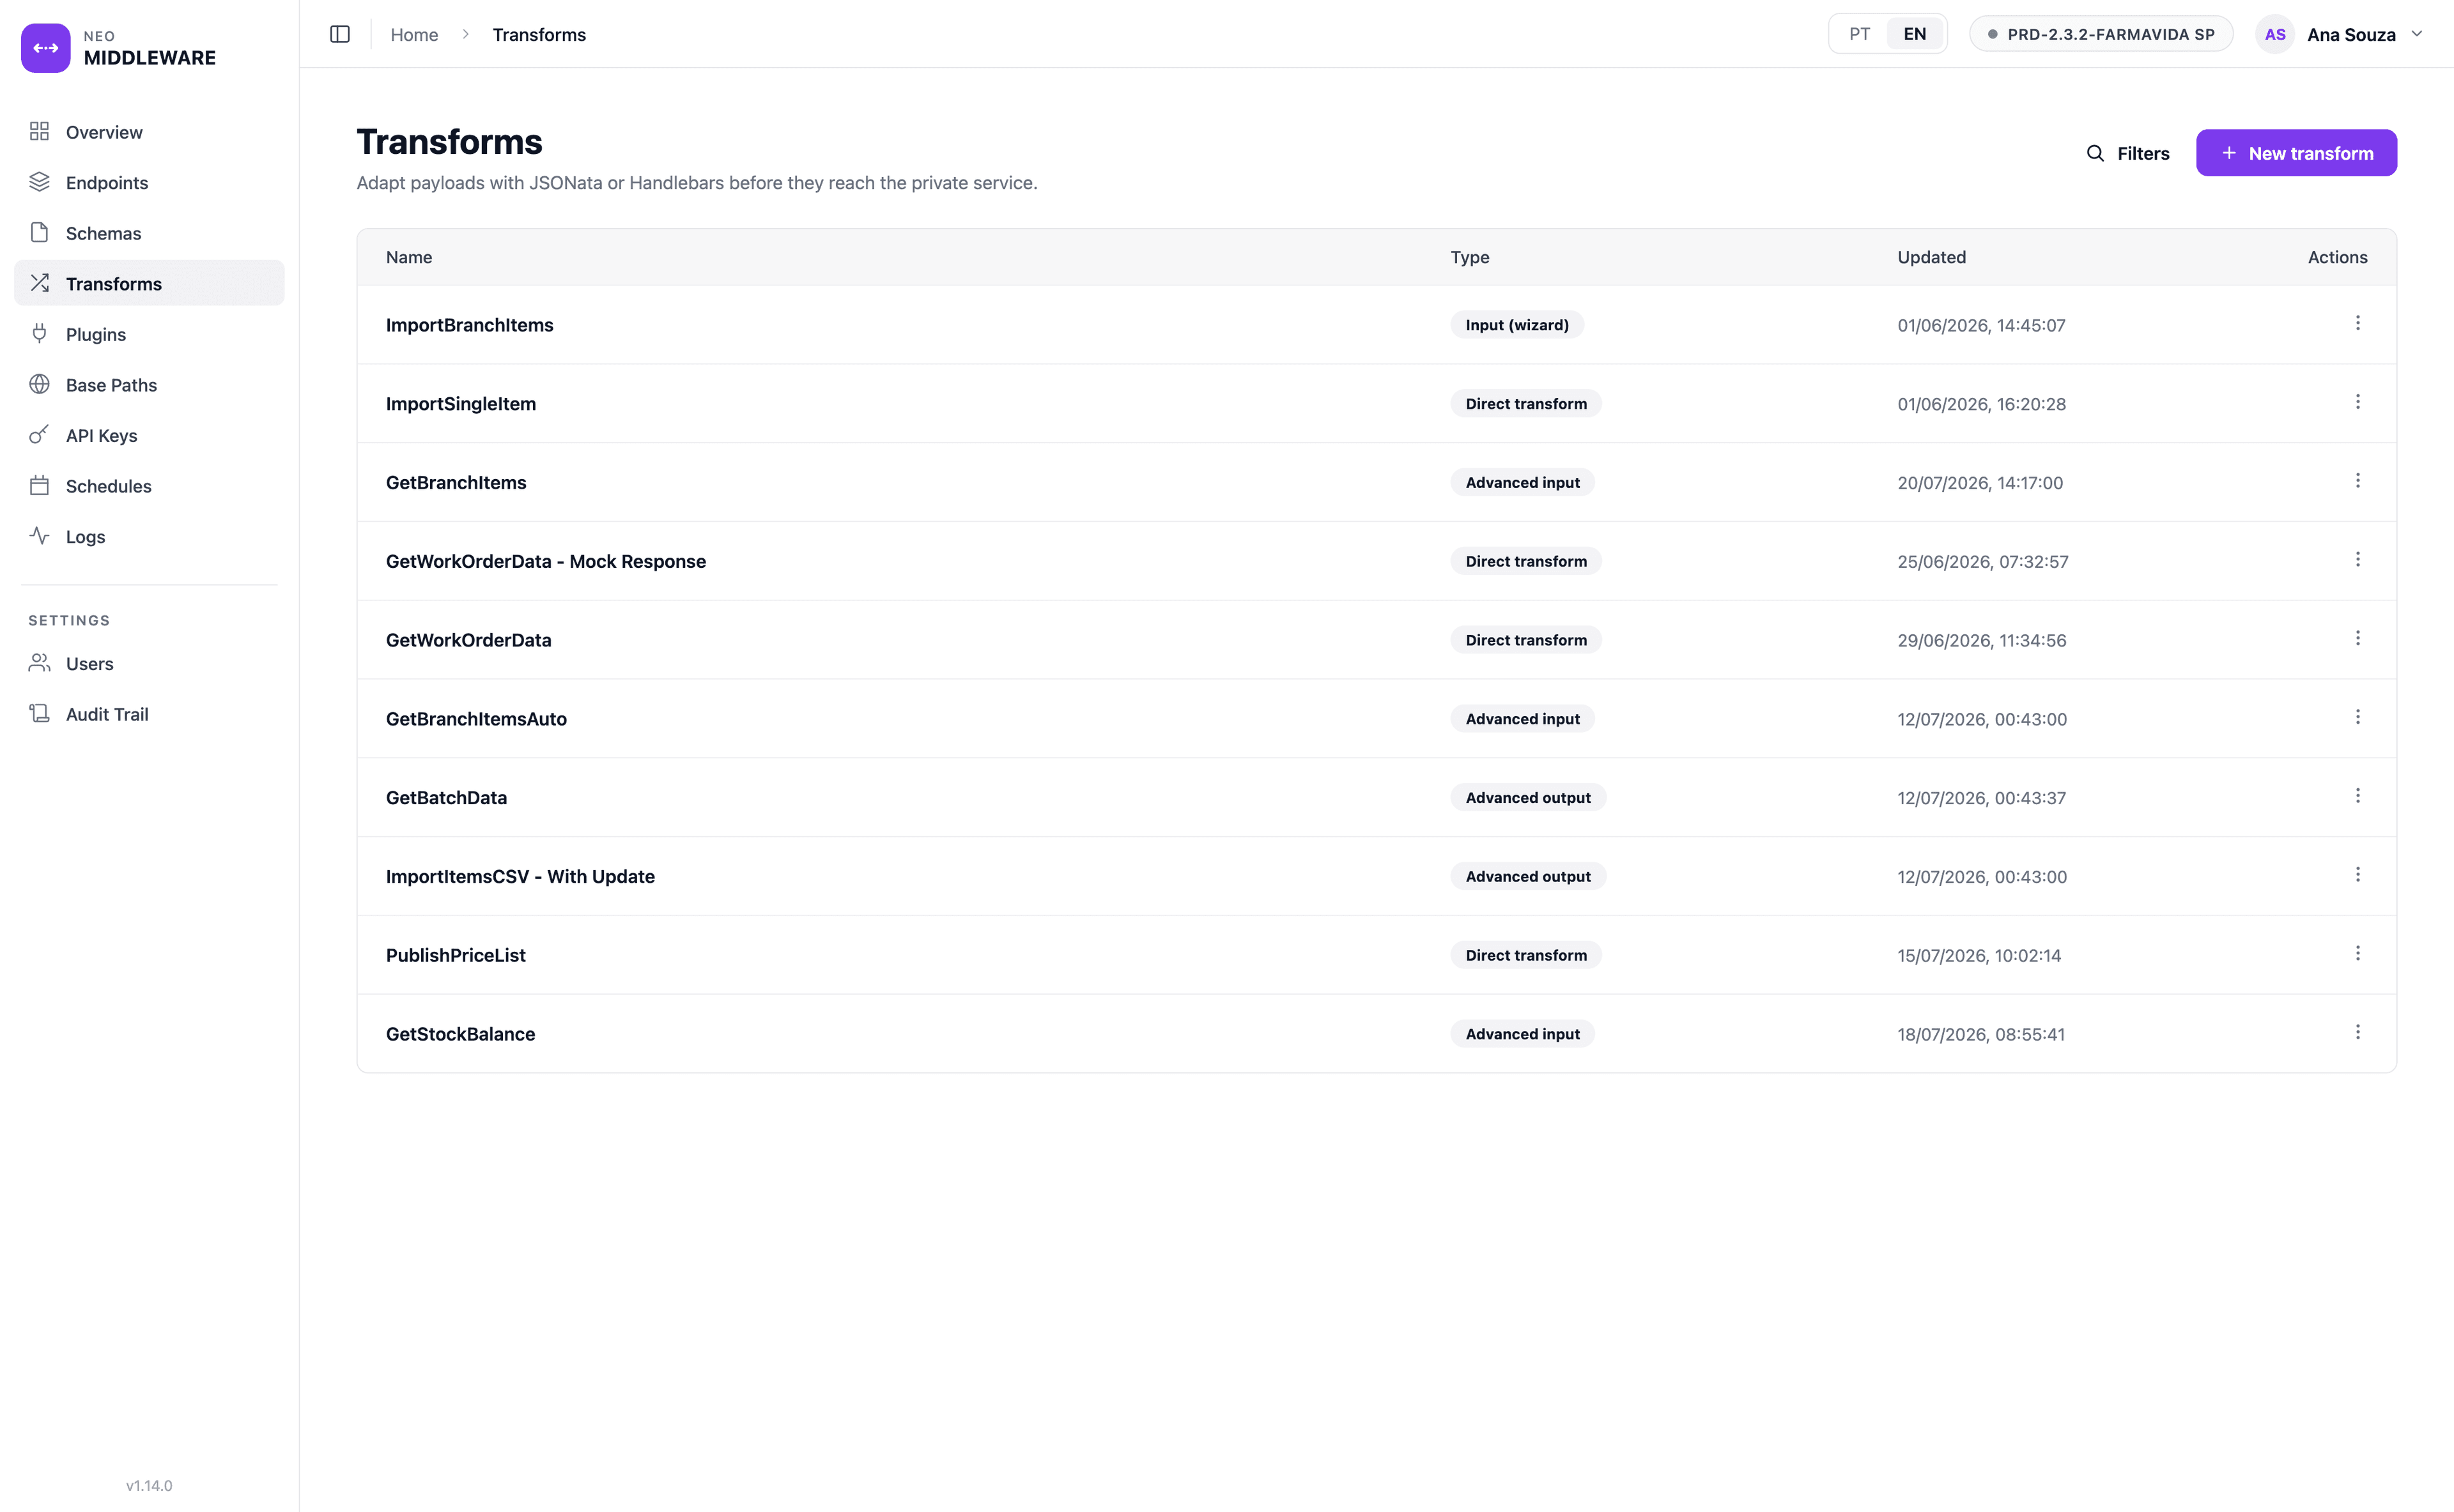The image size is (2454, 1512).
Task: Open the PRD-2.3.2-FARMAVIDA SP environment selector
Action: tap(2101, 34)
